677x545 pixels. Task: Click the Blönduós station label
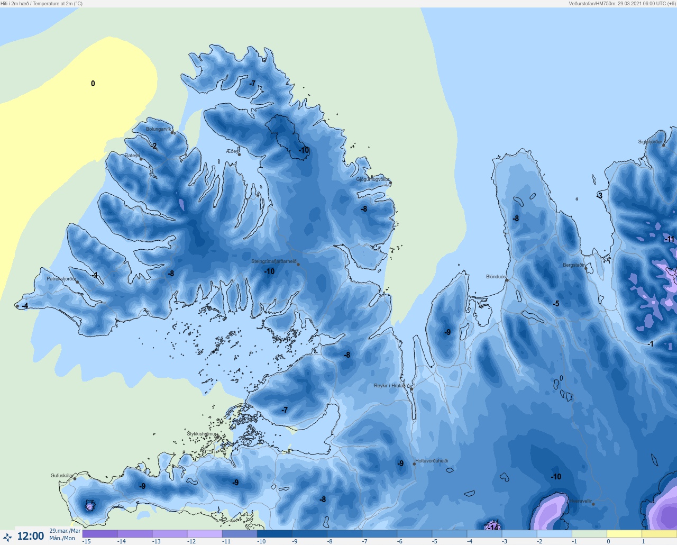point(496,277)
